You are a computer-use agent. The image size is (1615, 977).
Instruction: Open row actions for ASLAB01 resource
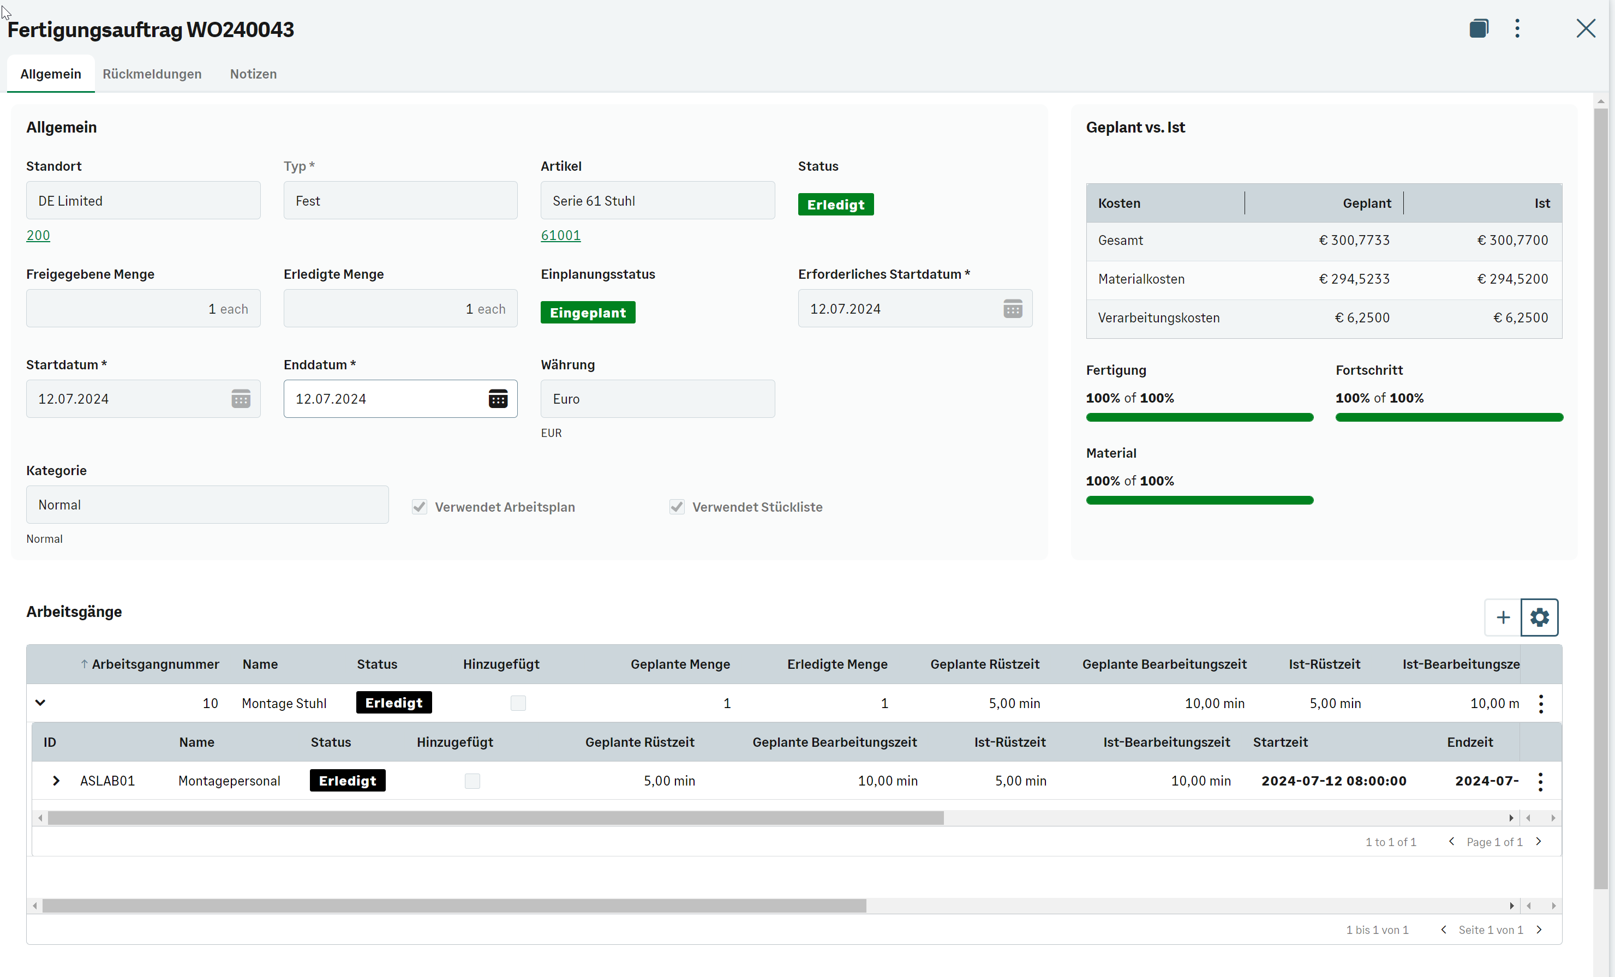[1540, 781]
